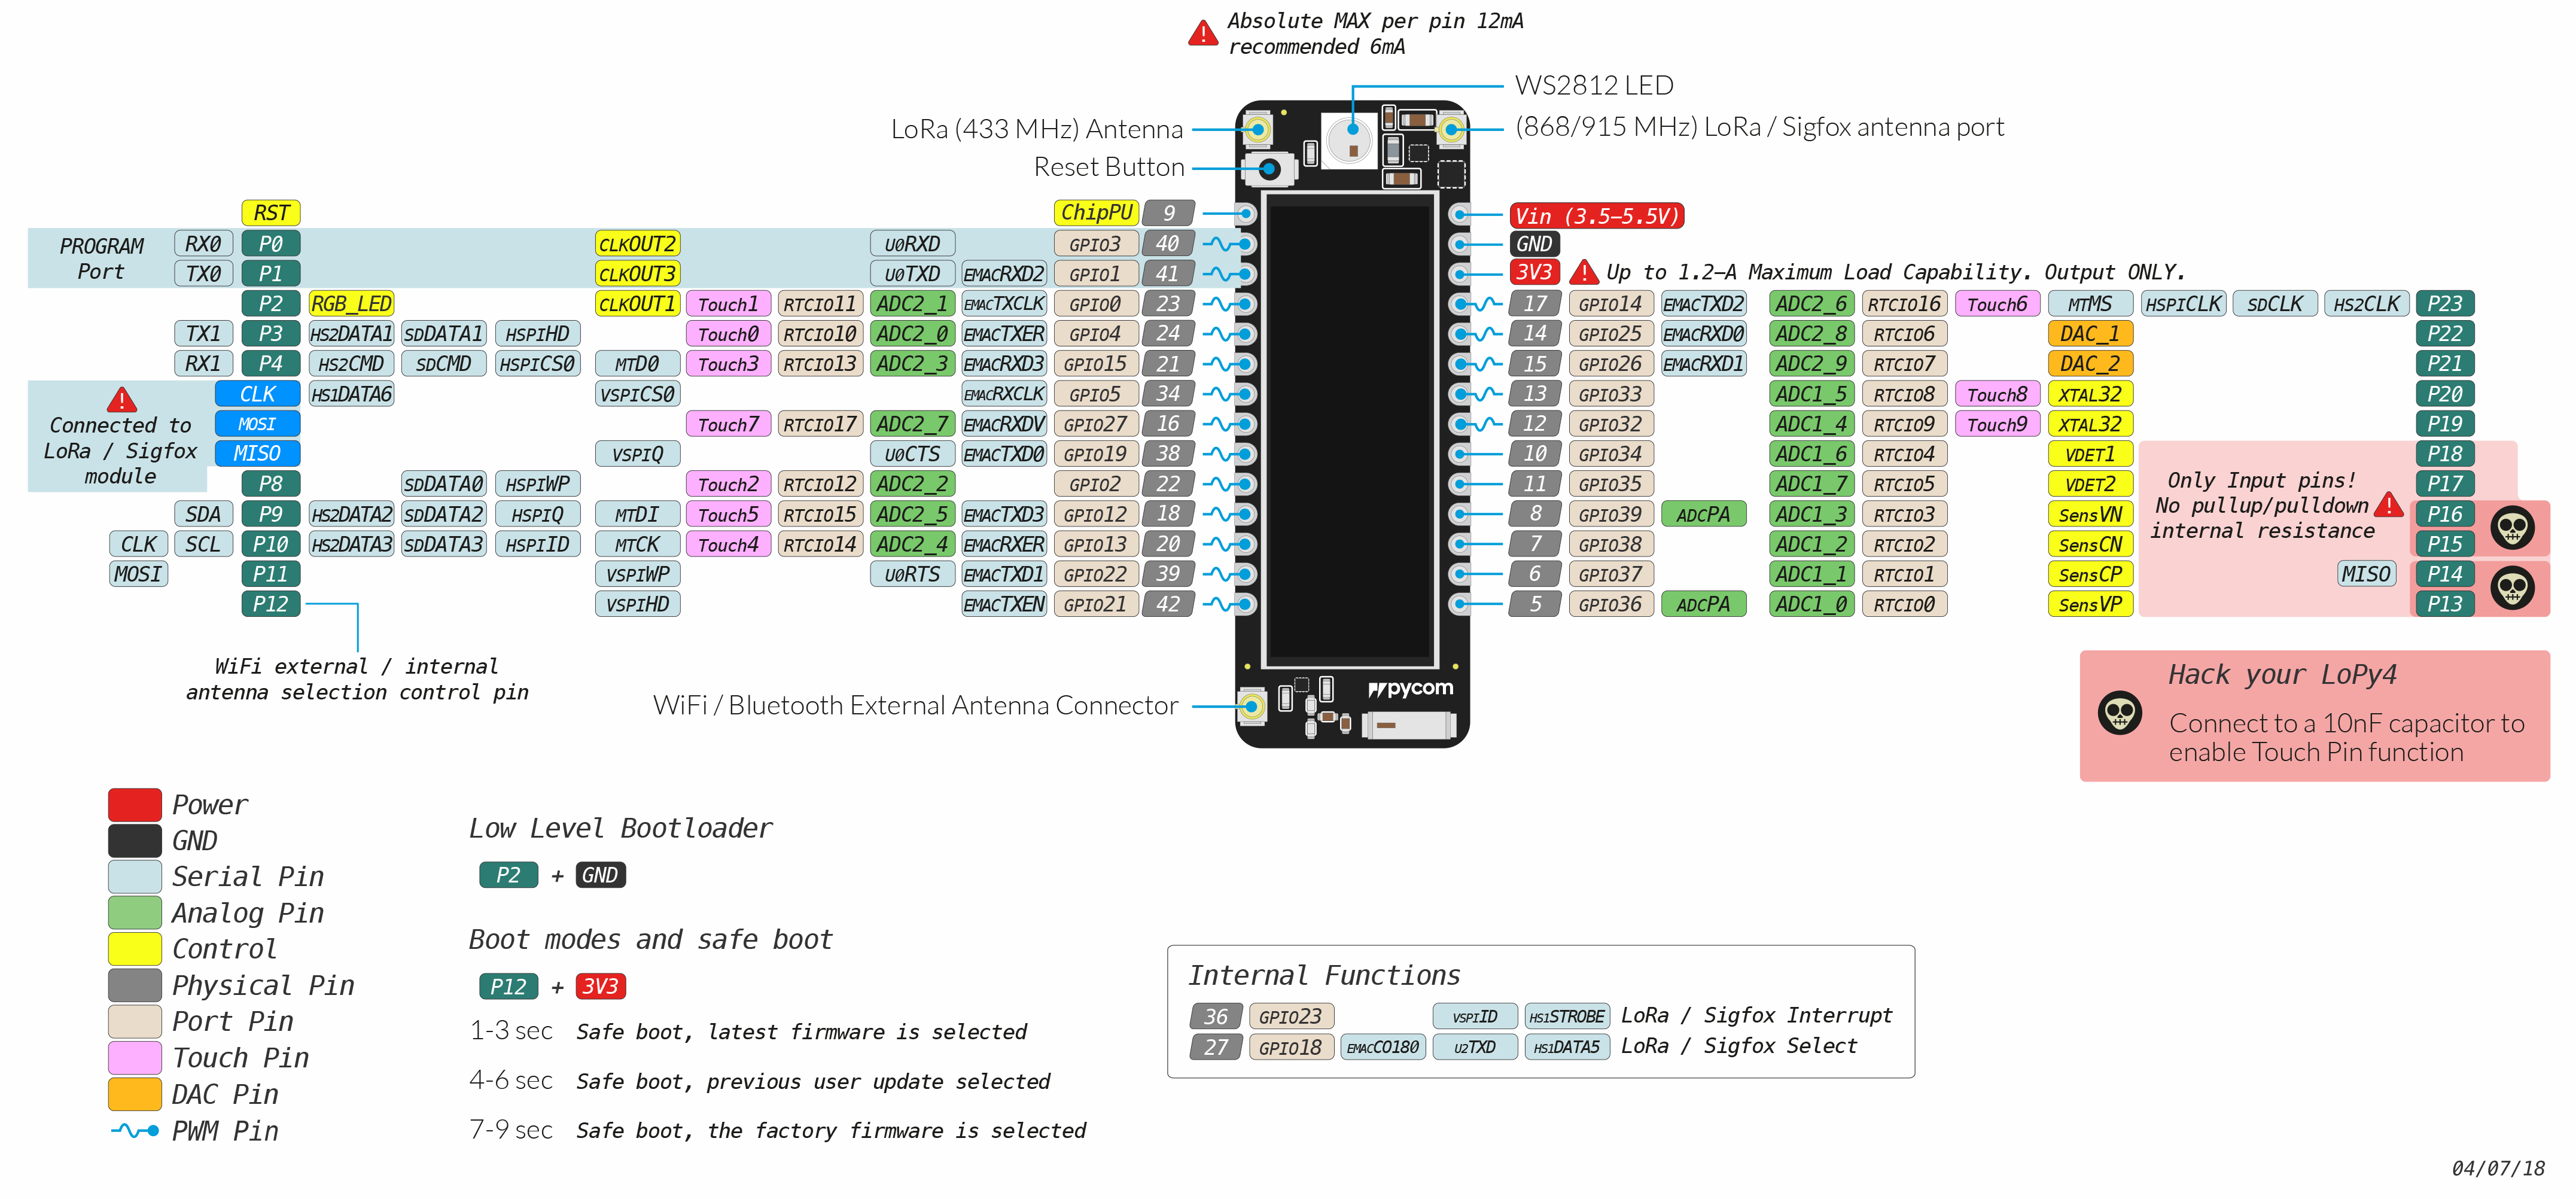The height and width of the screenshot is (1199, 2576).
Task: Click the yellow RST label
Action: pyautogui.click(x=271, y=212)
